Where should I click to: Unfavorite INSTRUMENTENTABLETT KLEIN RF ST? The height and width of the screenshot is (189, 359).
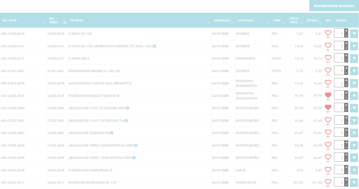pyautogui.click(x=328, y=96)
